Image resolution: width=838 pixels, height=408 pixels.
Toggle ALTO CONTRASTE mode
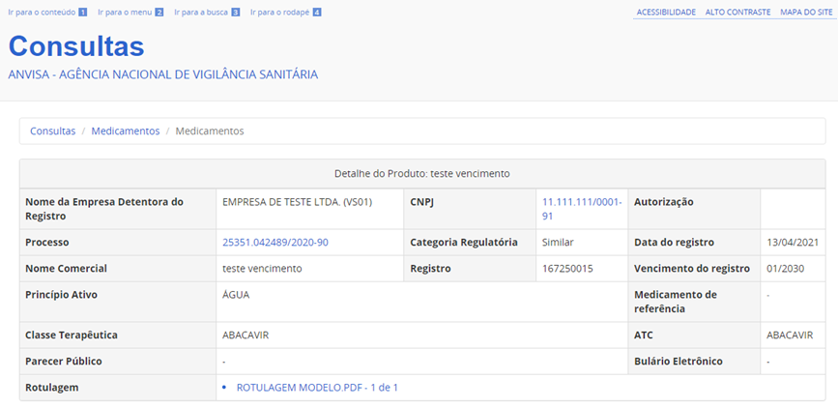(737, 13)
